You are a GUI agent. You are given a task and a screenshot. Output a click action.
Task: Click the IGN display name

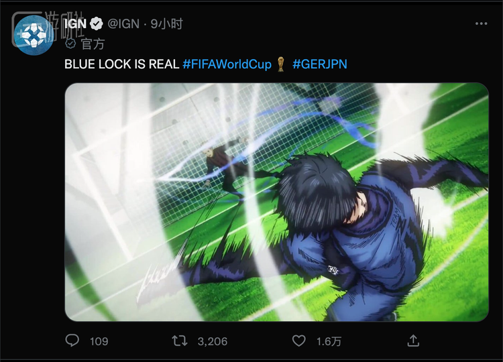point(75,23)
